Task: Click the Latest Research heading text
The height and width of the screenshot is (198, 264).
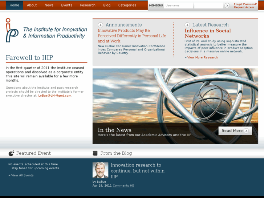Action: click(x=211, y=25)
